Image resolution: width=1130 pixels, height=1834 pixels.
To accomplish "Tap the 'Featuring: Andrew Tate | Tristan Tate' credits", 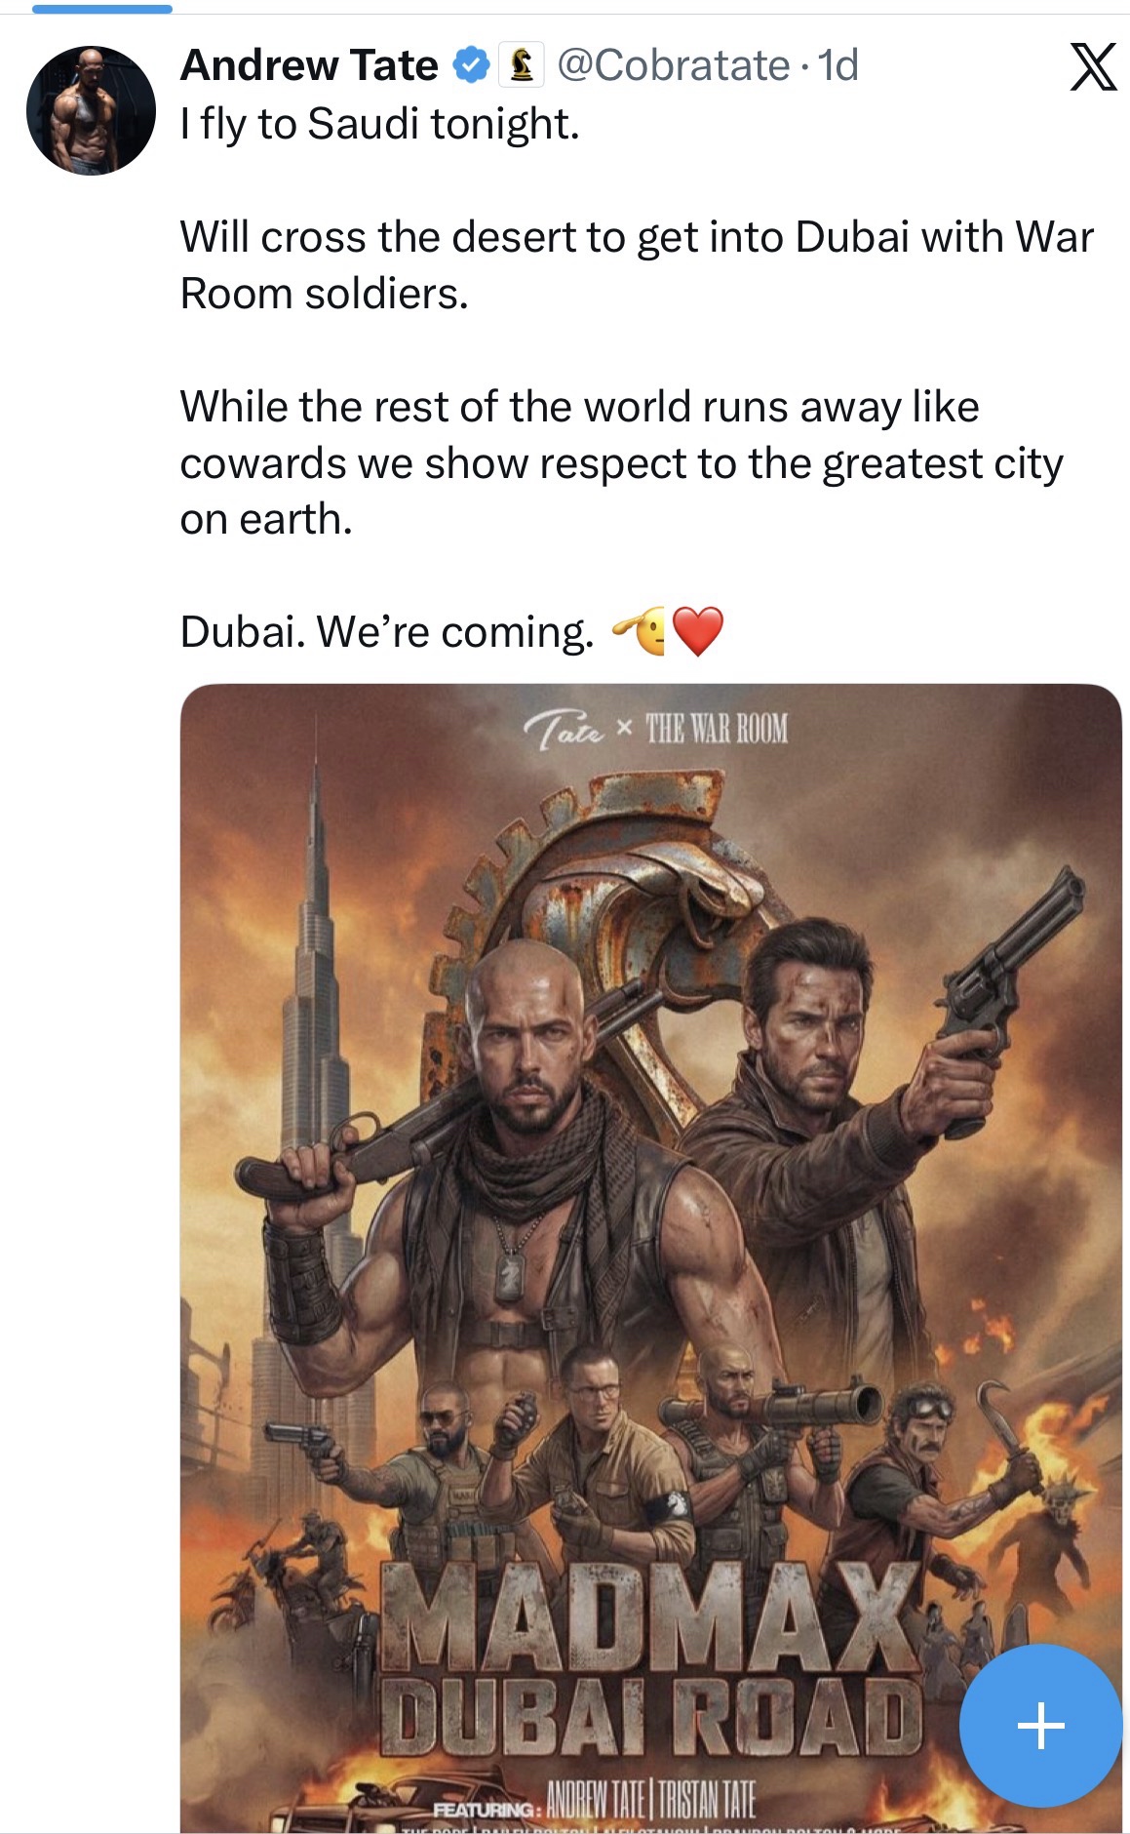I will pyautogui.click(x=594, y=1798).
